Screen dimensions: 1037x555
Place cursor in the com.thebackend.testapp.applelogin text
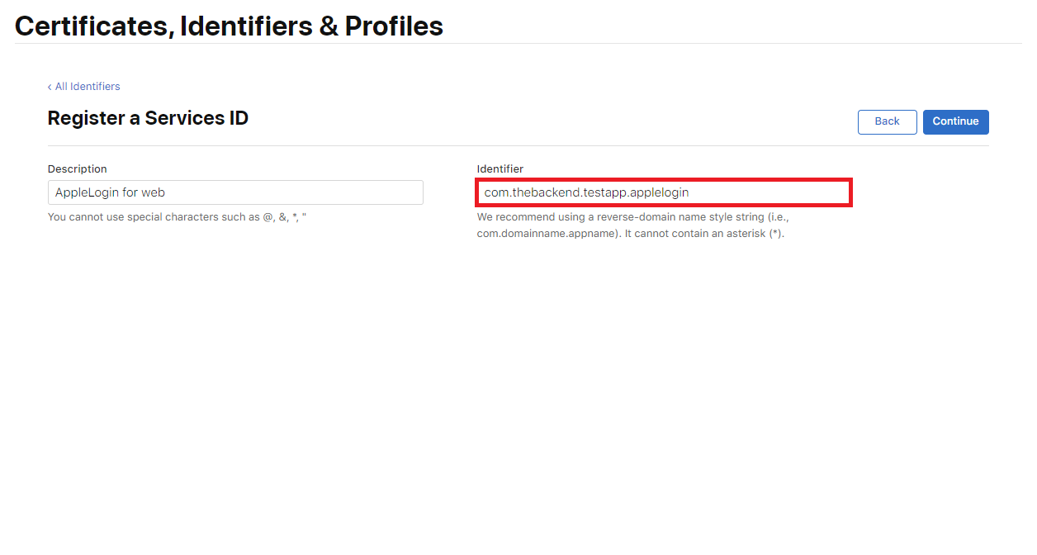[586, 192]
